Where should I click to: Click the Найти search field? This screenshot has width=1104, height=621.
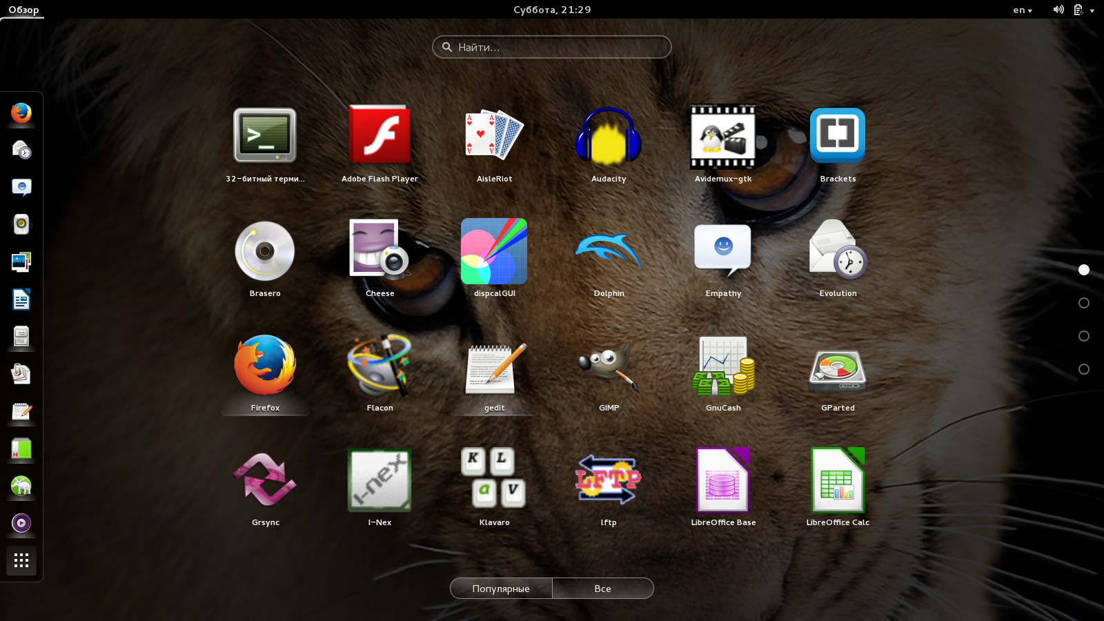[552, 47]
